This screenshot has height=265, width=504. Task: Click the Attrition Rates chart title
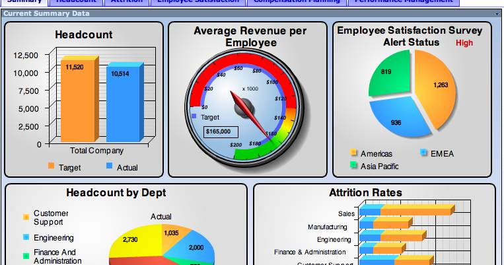click(365, 193)
